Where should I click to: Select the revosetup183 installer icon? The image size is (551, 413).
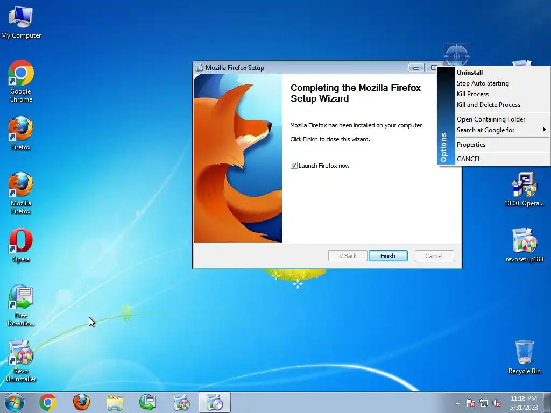(524, 245)
